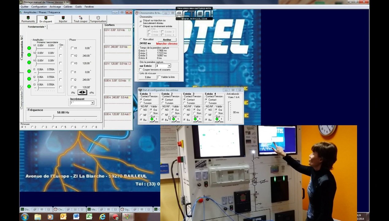This screenshot has width=389, height=221.
Task: Select Non under Valide for Entrée 3
Action: pyautogui.click(x=195, y=113)
